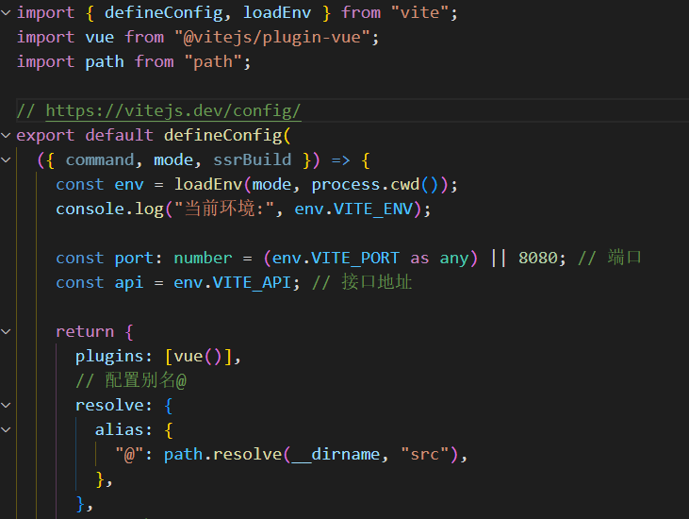Screen dimensions: 689x519
Task: Click the VITE_API property
Action: pos(252,283)
